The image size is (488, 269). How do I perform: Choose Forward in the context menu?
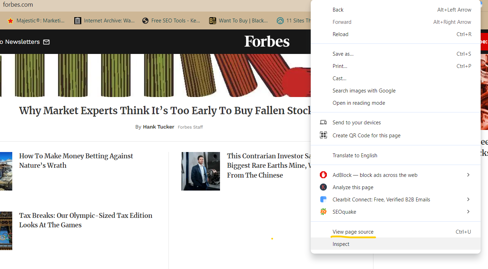click(x=396, y=22)
